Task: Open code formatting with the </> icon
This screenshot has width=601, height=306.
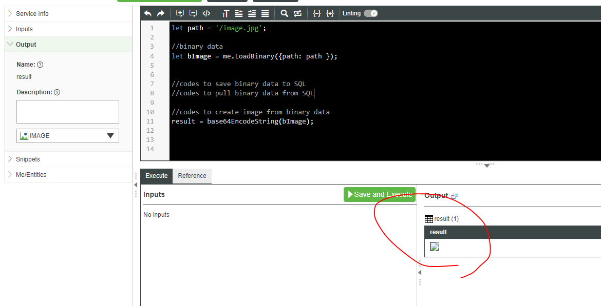Action: 206,13
